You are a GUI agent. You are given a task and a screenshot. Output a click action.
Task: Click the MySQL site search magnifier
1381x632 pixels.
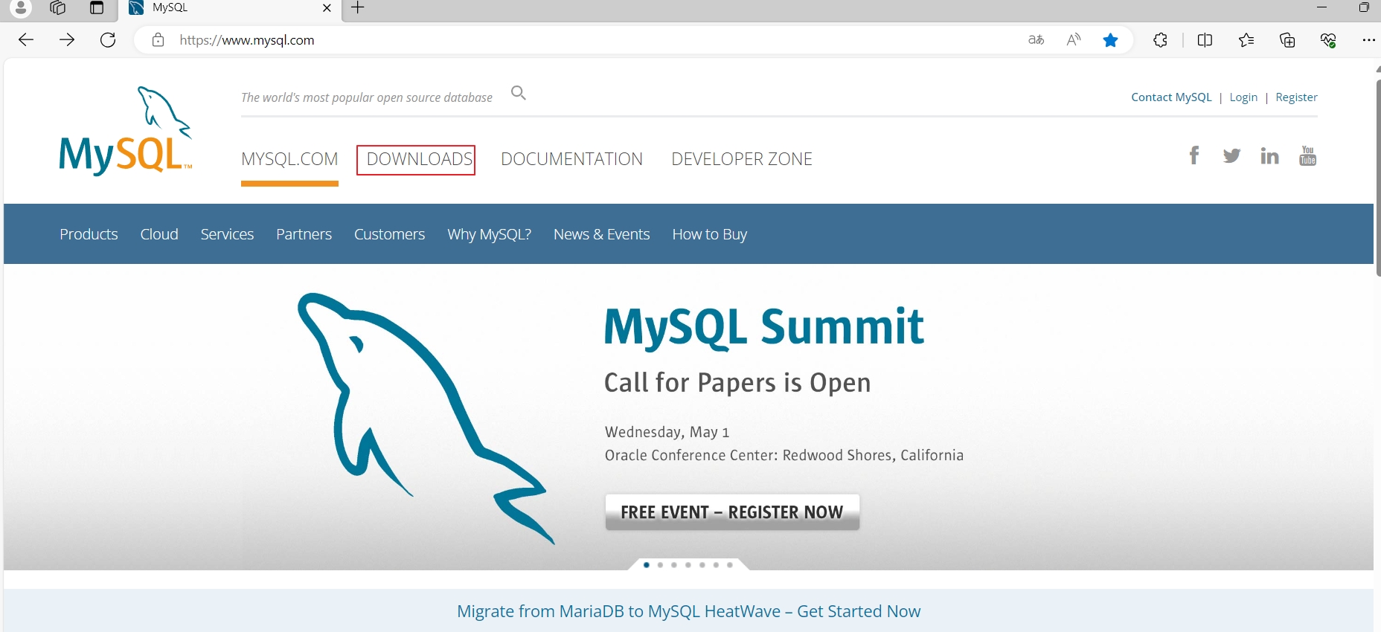[x=519, y=93]
